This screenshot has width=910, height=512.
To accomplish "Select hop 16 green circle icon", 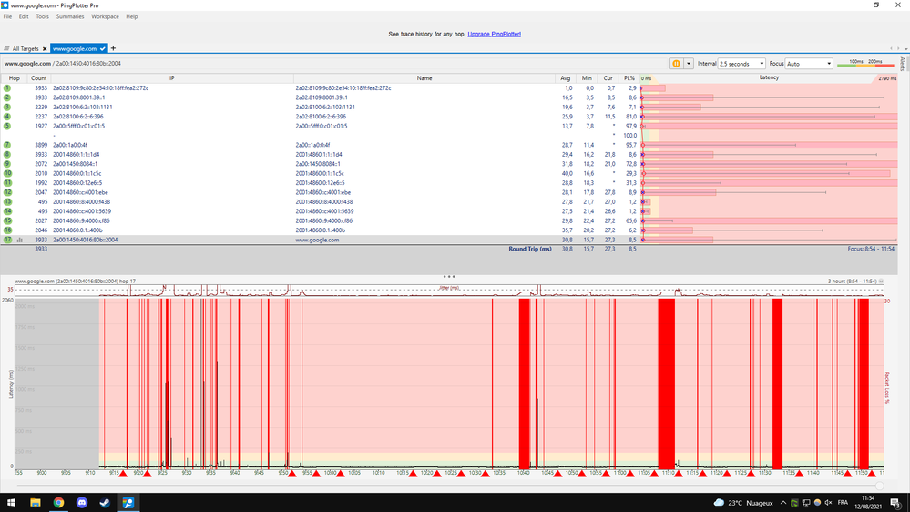I will [7, 230].
